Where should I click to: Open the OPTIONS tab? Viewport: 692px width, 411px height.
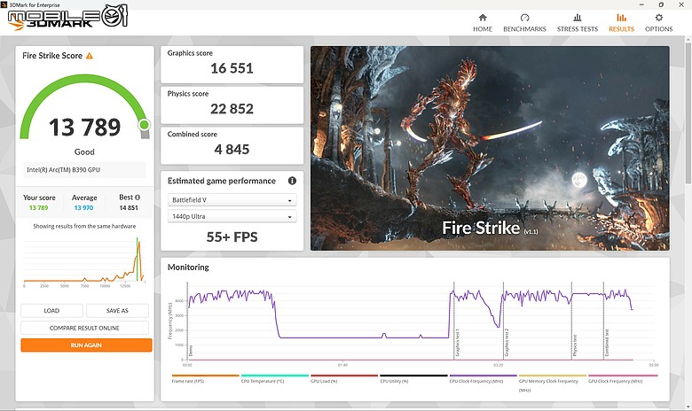pos(659,23)
